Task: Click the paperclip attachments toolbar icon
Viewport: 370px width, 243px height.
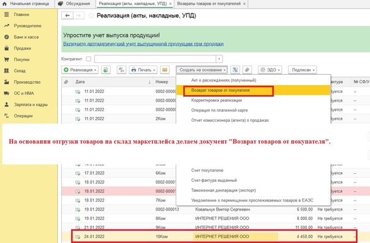Action: click(247, 70)
